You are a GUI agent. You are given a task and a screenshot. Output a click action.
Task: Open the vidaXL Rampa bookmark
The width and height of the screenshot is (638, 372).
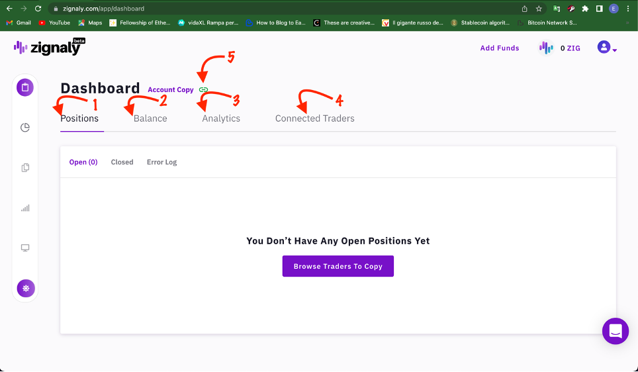pyautogui.click(x=208, y=23)
